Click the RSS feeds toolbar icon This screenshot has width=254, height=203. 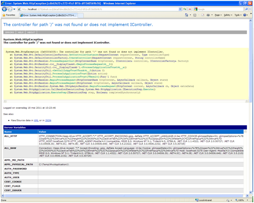point(195,15)
